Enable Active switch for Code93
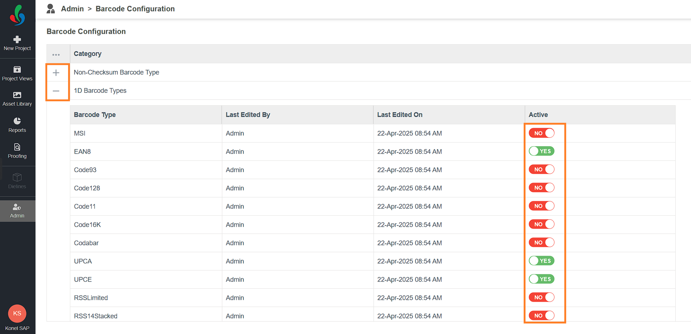The height and width of the screenshot is (334, 691). click(x=541, y=170)
